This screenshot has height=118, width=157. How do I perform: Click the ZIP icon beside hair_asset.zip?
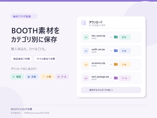(x=86, y=37)
